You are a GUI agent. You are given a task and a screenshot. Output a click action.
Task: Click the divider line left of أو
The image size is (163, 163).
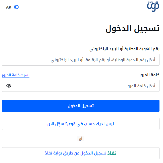pyautogui.click(x=39, y=139)
